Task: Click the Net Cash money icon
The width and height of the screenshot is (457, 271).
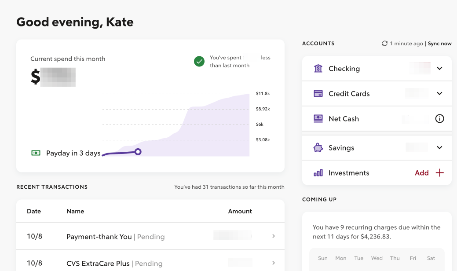Action: [x=318, y=119]
